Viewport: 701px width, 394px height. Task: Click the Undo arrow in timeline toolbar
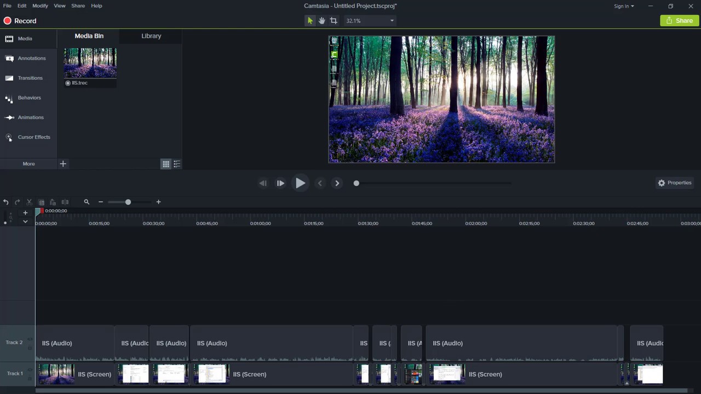point(5,202)
